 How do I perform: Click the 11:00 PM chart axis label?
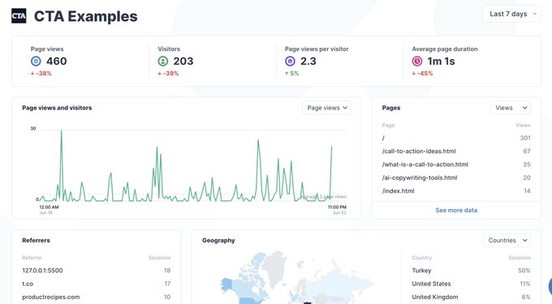click(x=337, y=207)
